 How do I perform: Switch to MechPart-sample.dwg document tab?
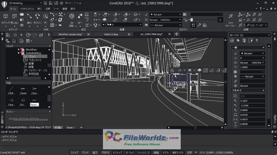click(70, 34)
